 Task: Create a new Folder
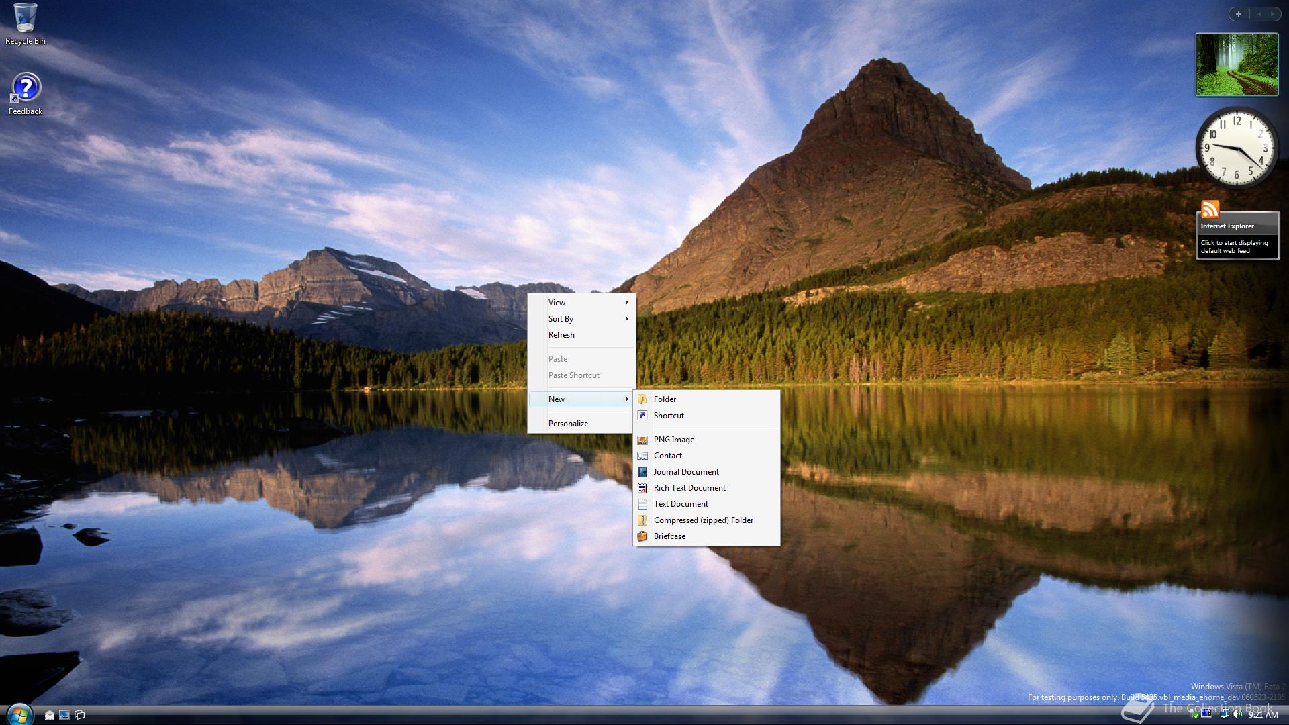pos(665,399)
